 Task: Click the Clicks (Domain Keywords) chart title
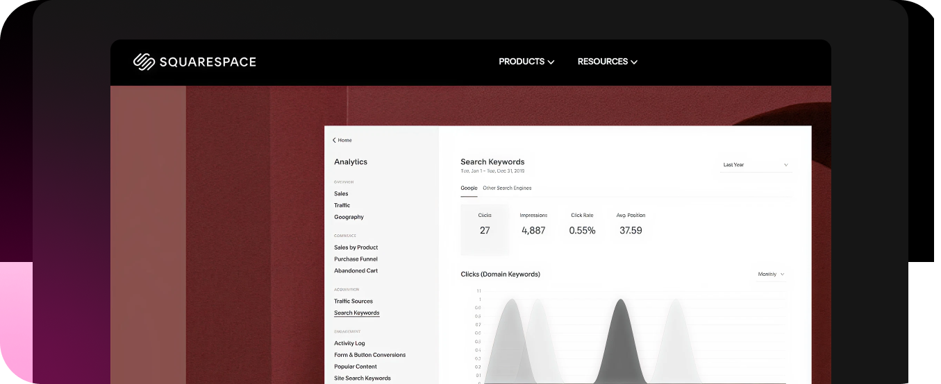[500, 274]
